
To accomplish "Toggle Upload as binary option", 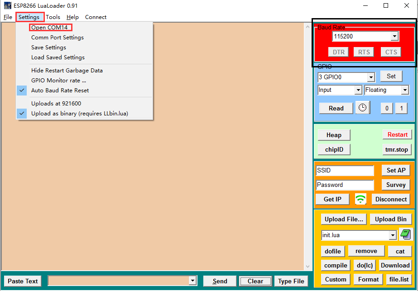I will [x=85, y=114].
